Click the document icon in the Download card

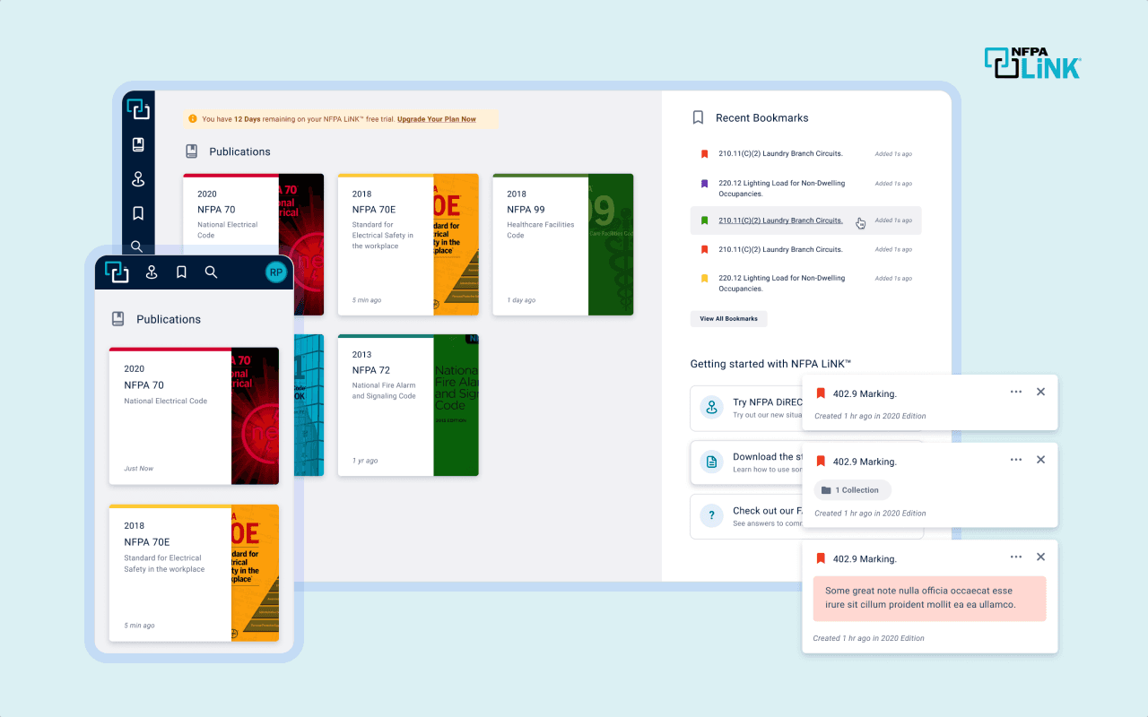(711, 462)
